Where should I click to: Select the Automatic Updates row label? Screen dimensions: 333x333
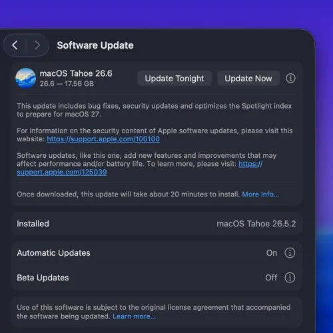[x=53, y=253]
